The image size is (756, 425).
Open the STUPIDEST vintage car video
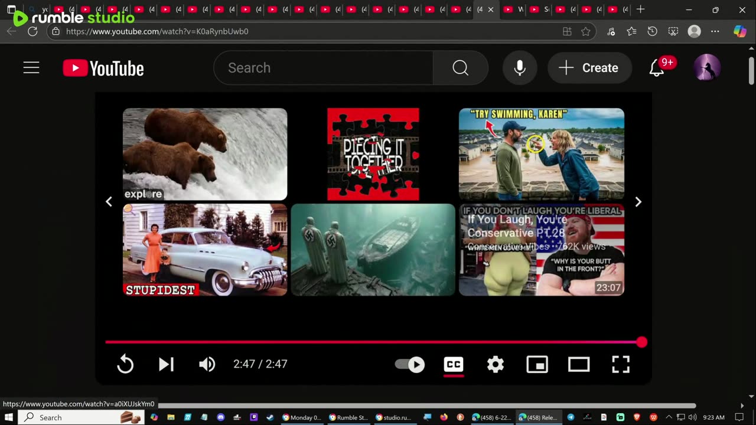coord(205,250)
